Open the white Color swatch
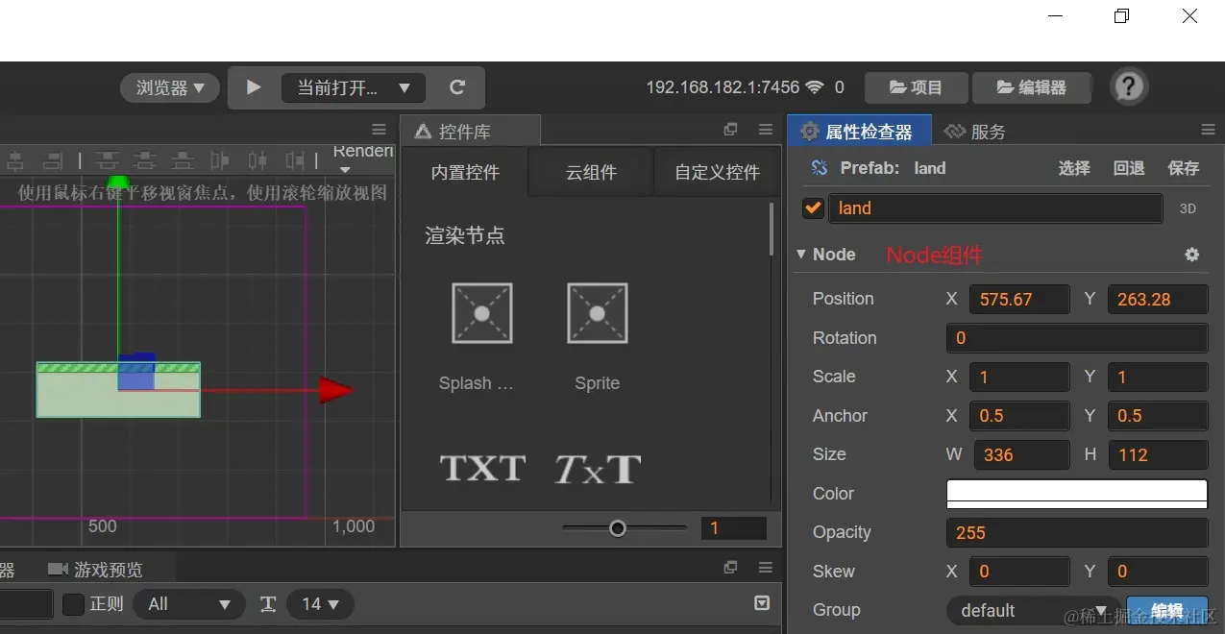This screenshot has width=1225, height=634. pyautogui.click(x=1077, y=493)
